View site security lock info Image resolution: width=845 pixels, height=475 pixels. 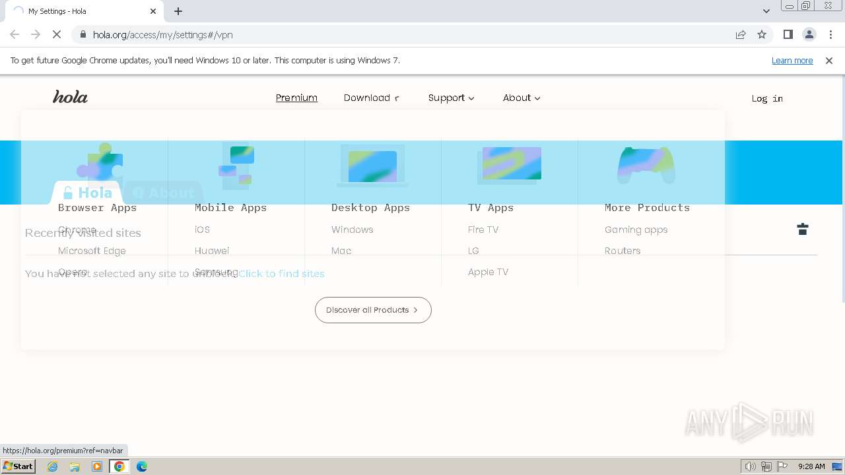pos(83,34)
